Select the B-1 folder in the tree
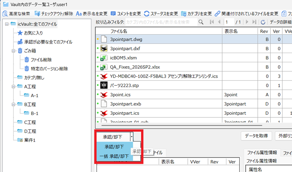This screenshot has width=292, height=172. (34, 113)
